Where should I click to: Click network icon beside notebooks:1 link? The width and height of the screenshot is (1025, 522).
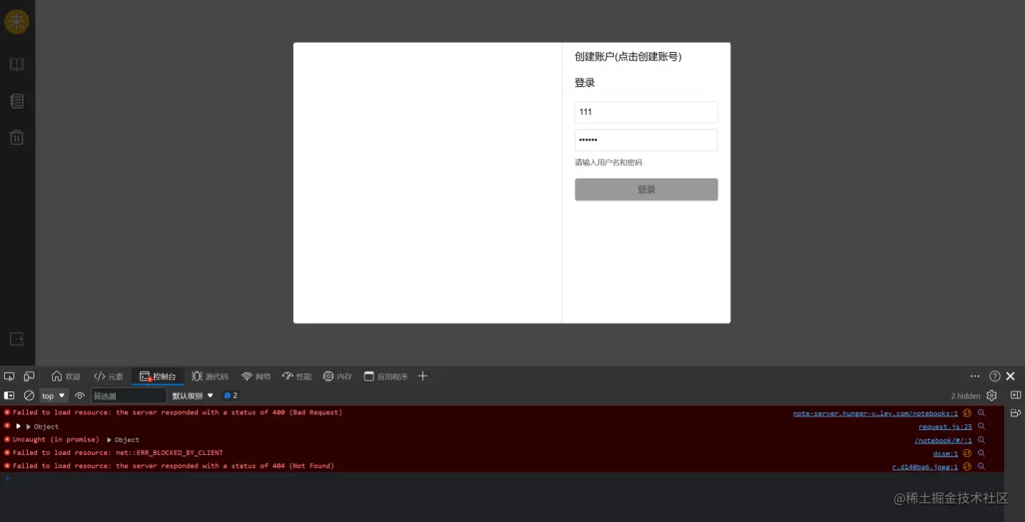(967, 413)
